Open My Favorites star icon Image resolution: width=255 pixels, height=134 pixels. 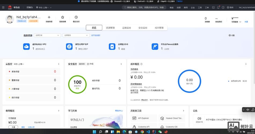coord(63,17)
